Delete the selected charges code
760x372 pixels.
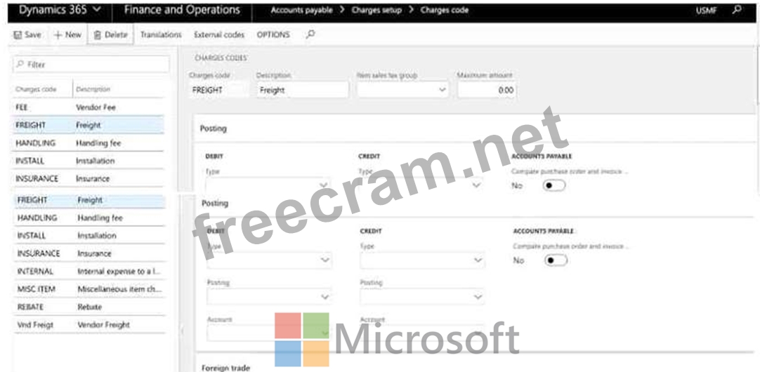coord(110,34)
